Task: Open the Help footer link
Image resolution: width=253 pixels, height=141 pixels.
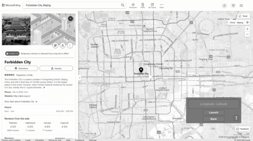Action: [x=68, y=140]
